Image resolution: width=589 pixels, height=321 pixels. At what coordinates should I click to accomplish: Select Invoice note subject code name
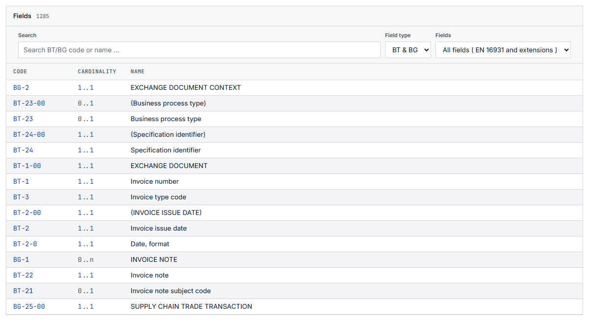tap(171, 291)
